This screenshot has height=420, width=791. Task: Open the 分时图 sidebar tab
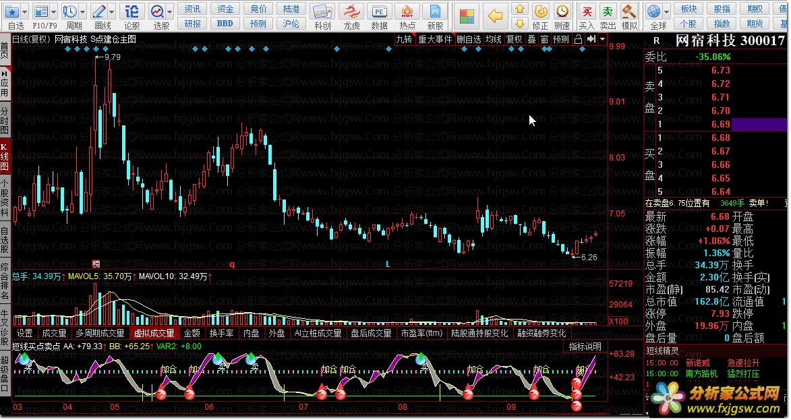(x=5, y=121)
